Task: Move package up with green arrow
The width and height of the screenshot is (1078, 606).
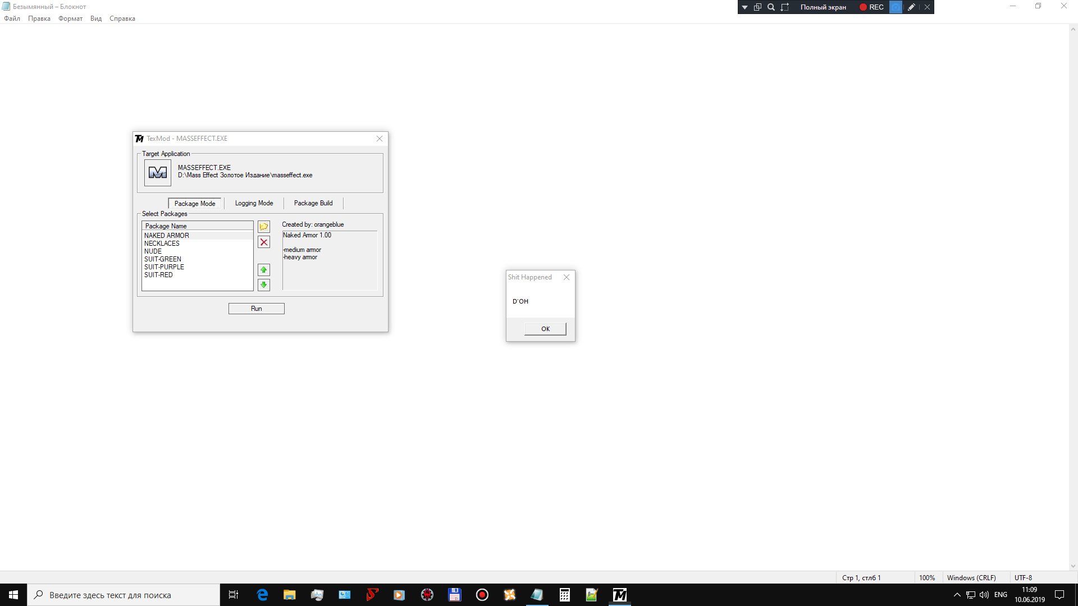Action: point(264,270)
